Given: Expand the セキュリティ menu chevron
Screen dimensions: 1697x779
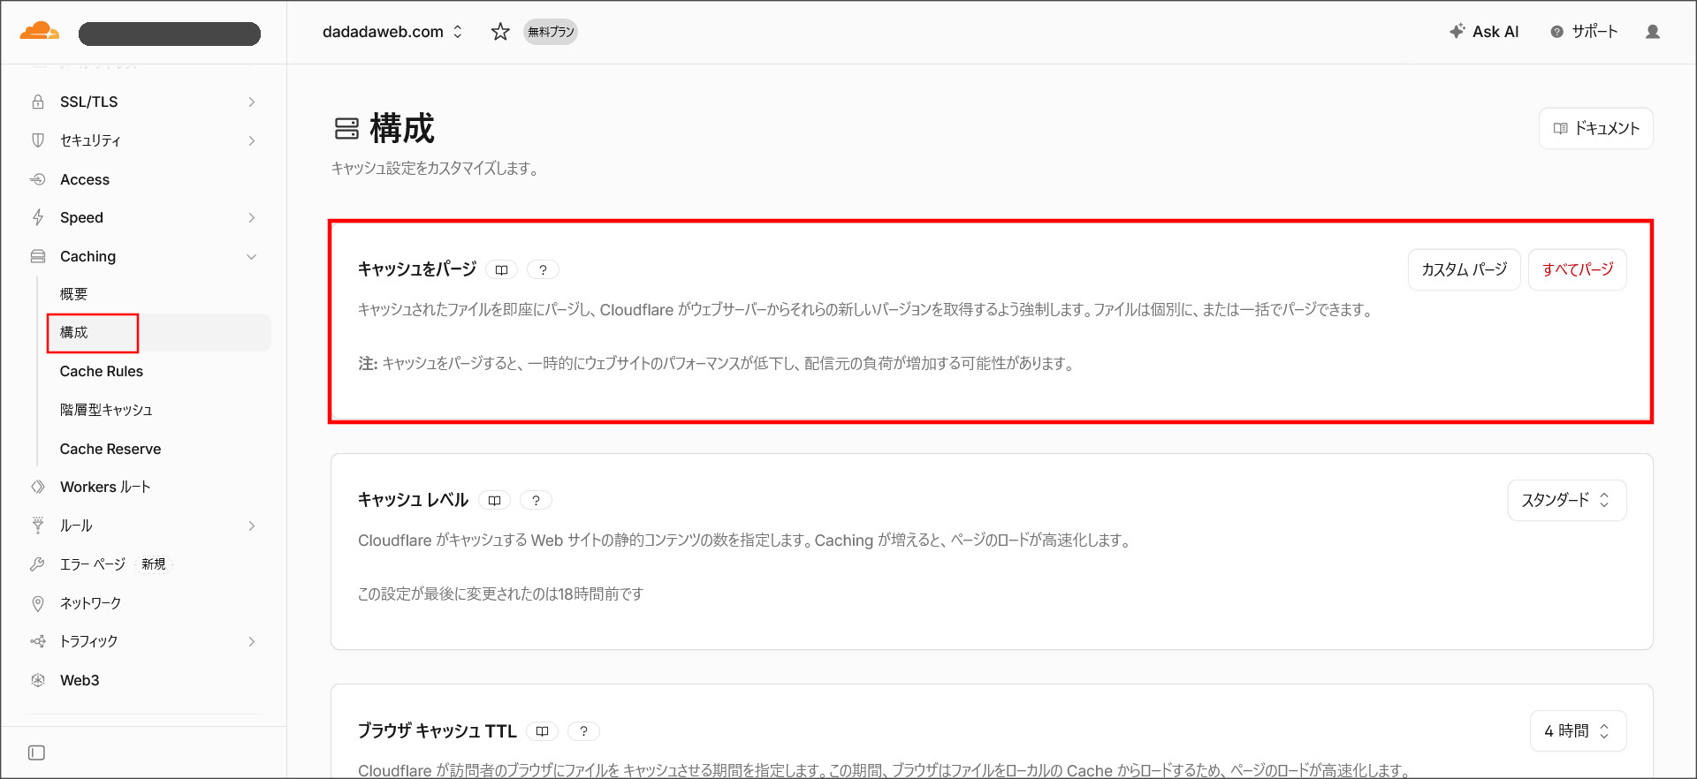Looking at the screenshot, I should [x=252, y=140].
